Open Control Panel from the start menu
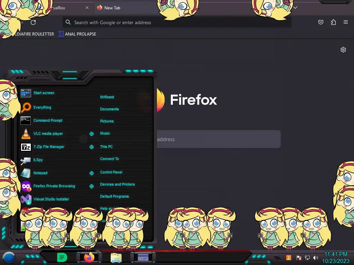 [x=111, y=172]
